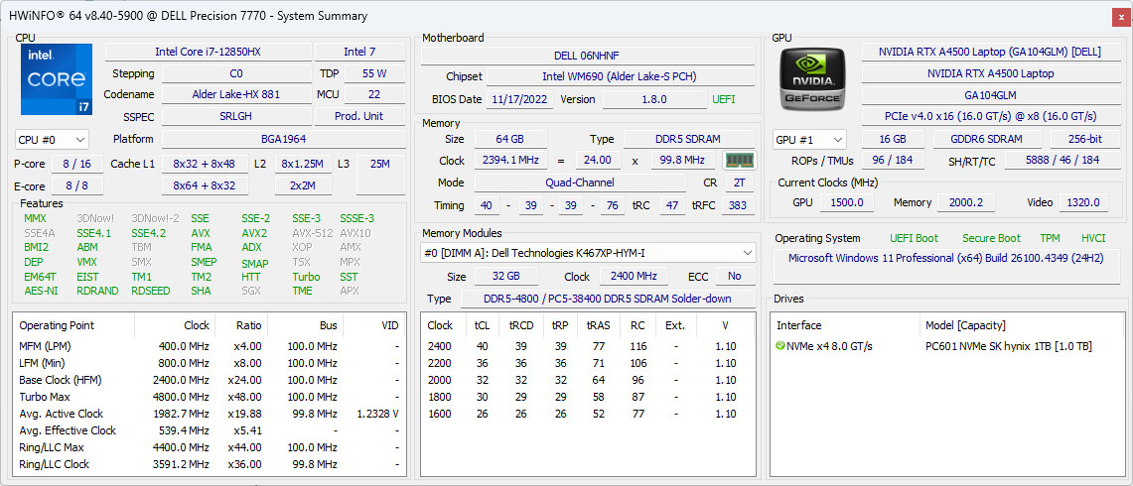
Task: Click the tRCD column header
Action: point(521,325)
